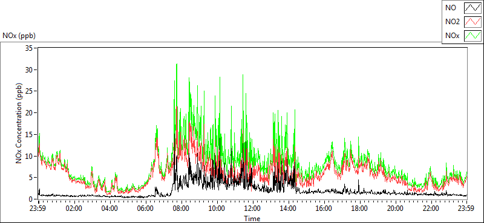
Task: Click the 04:00 time axis marker
Action: coord(110,208)
